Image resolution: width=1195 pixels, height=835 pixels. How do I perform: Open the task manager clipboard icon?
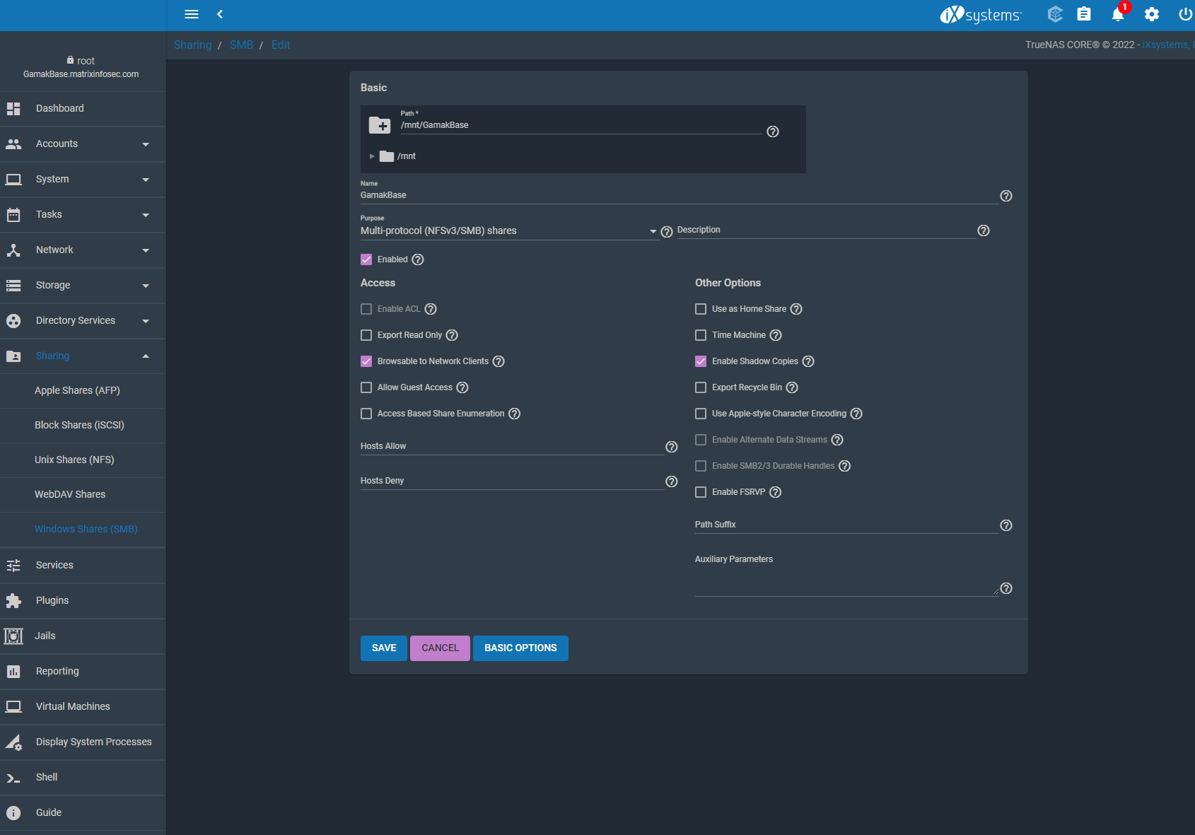coord(1084,14)
